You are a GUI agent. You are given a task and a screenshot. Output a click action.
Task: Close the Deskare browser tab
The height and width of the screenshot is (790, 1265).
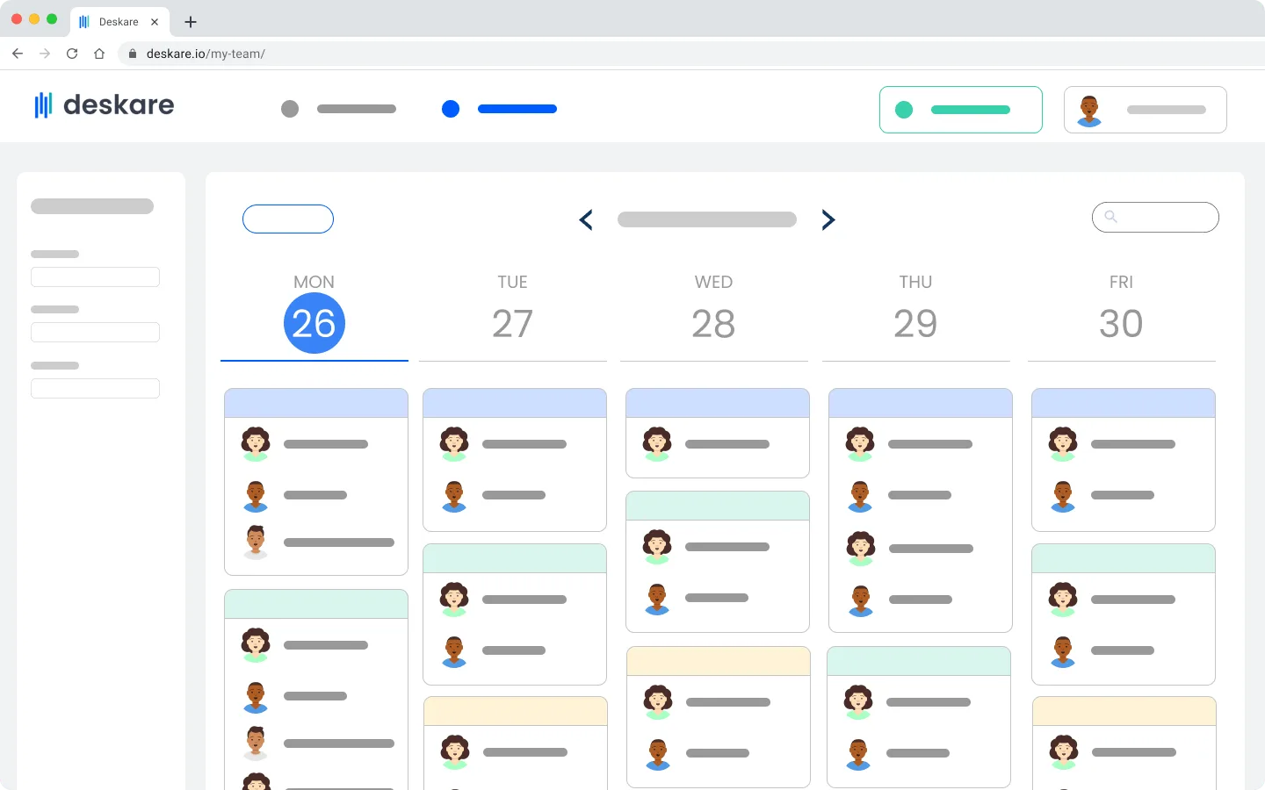point(155,22)
